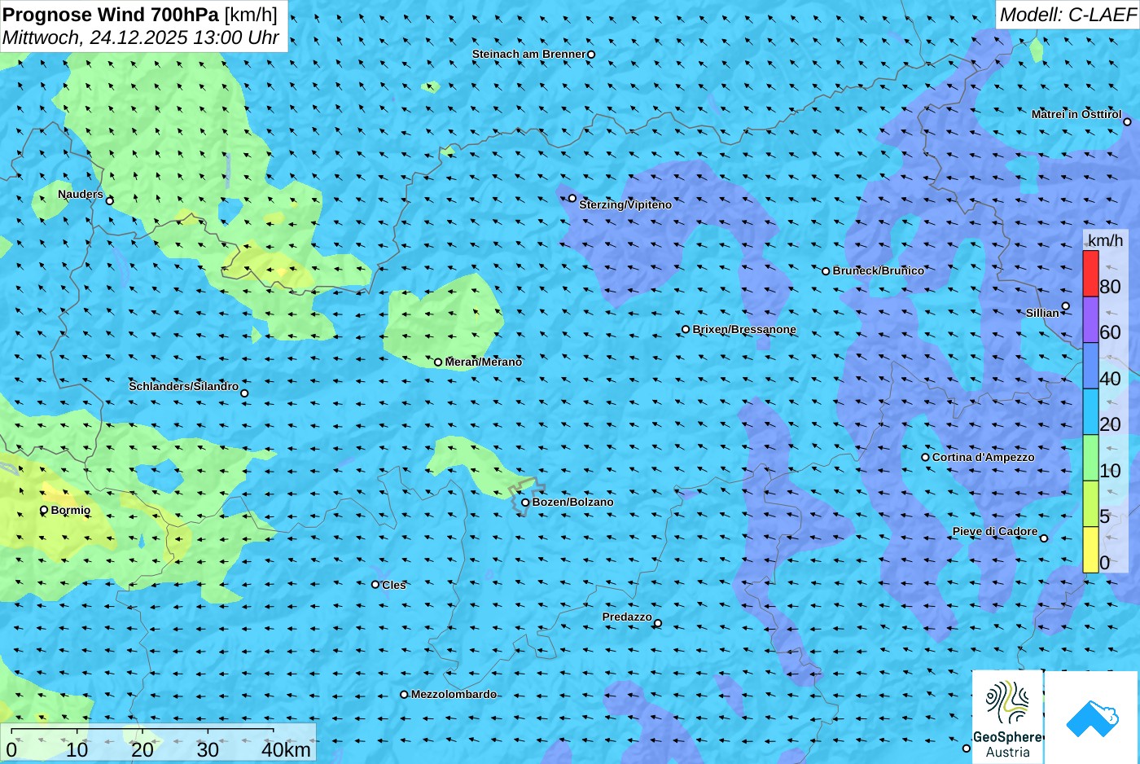Click the Steinach am Brenner label

point(529,54)
